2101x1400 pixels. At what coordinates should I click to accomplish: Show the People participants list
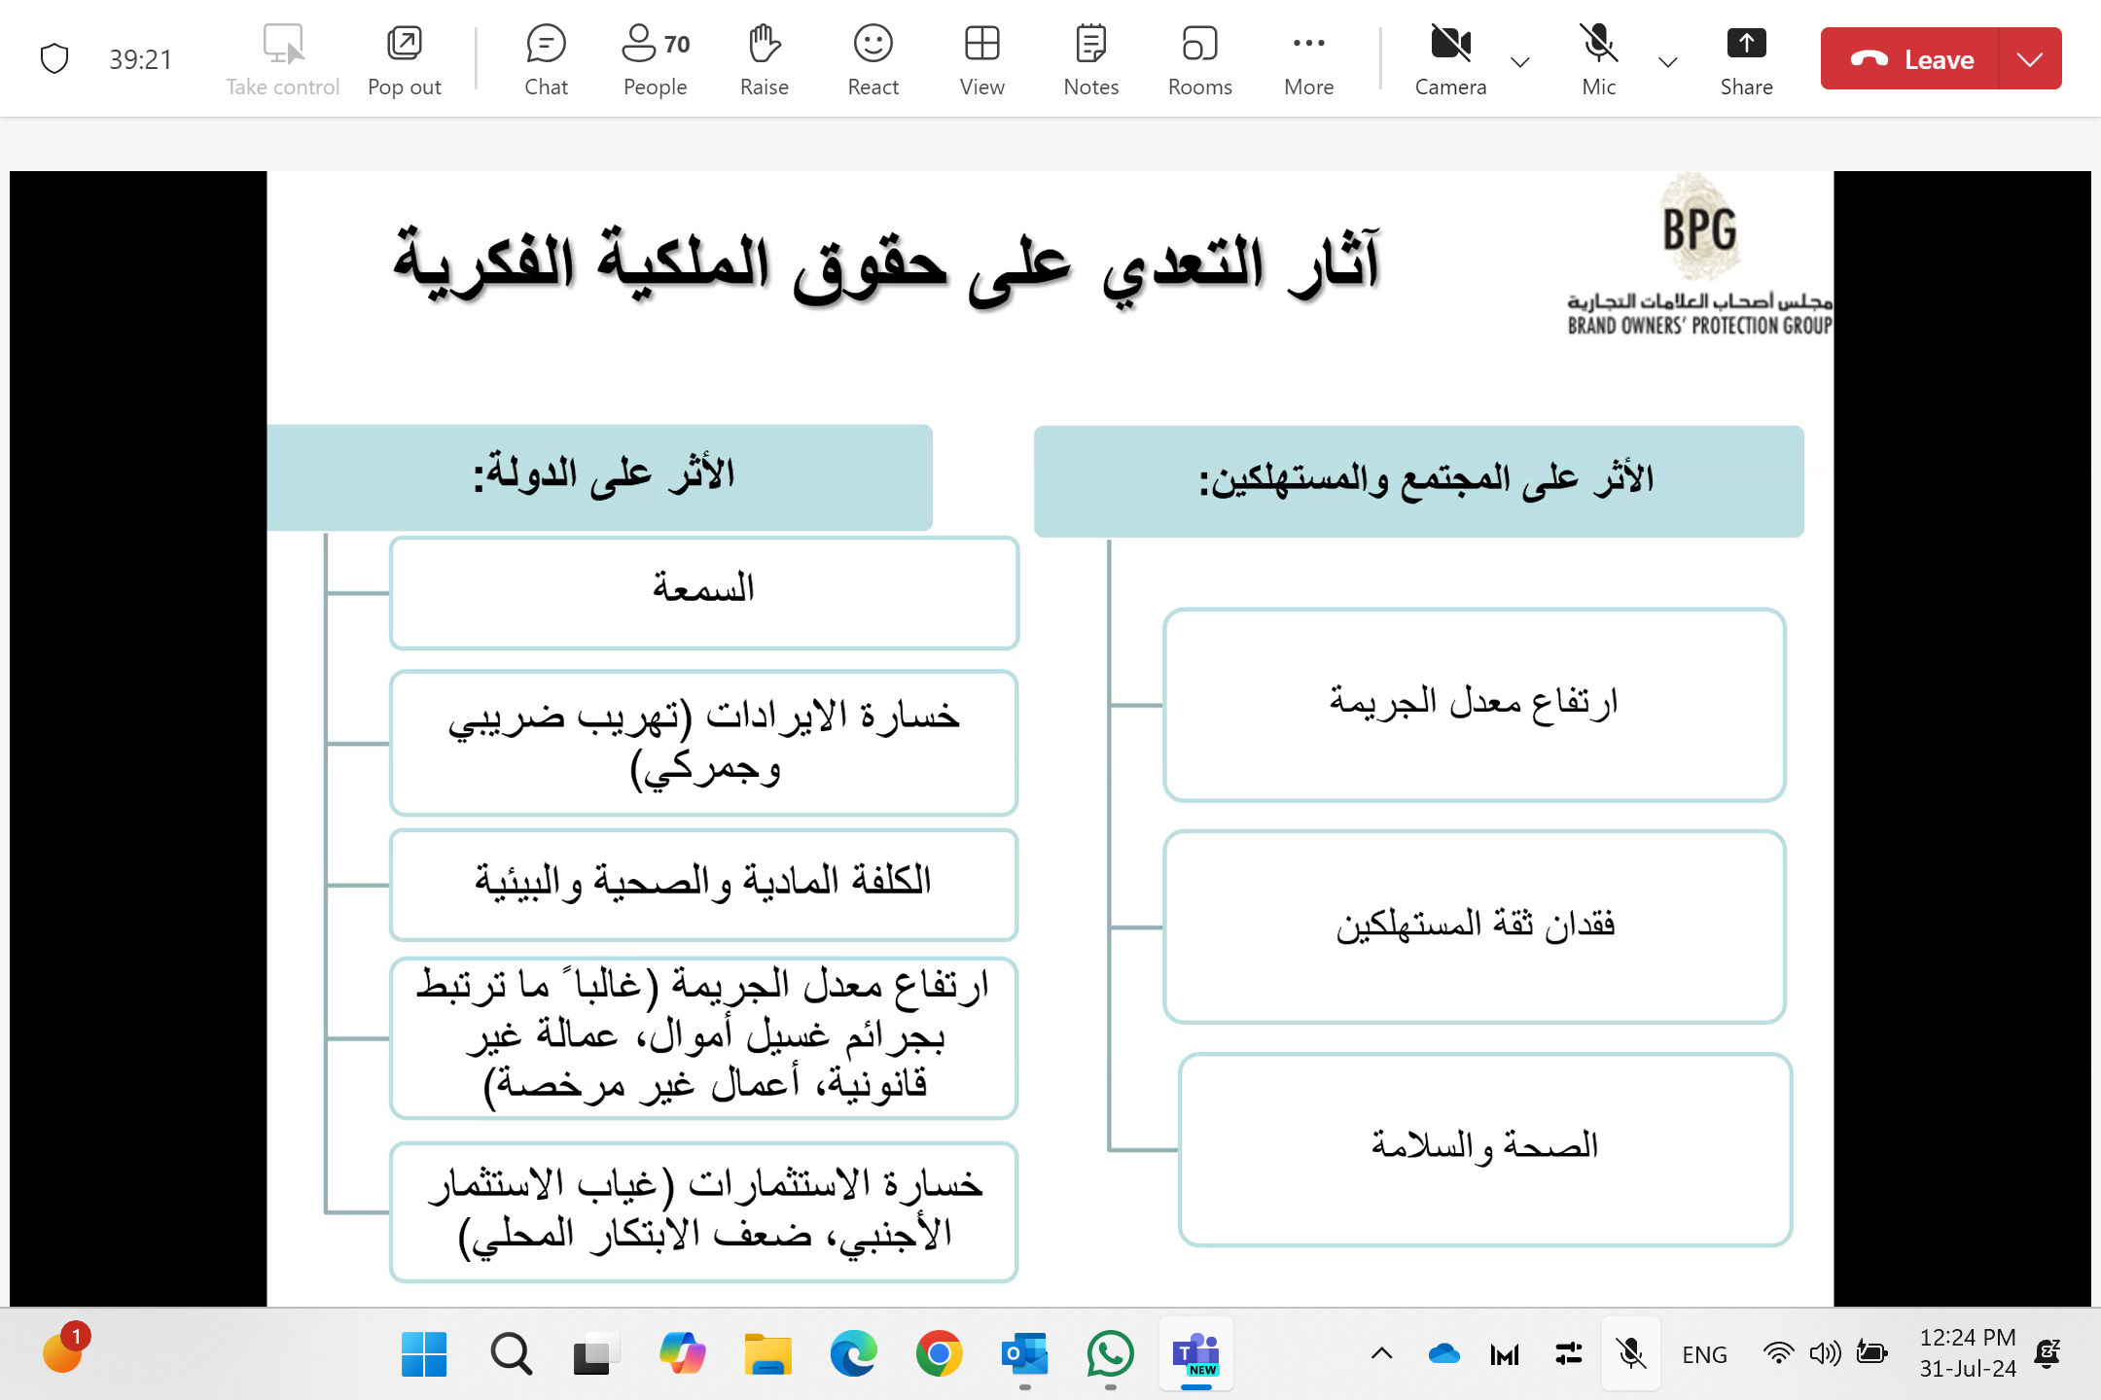tap(655, 59)
